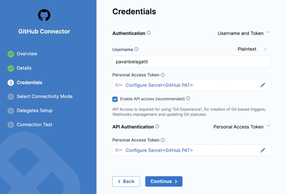
Task: Click the Continue button
Action: point(164,181)
